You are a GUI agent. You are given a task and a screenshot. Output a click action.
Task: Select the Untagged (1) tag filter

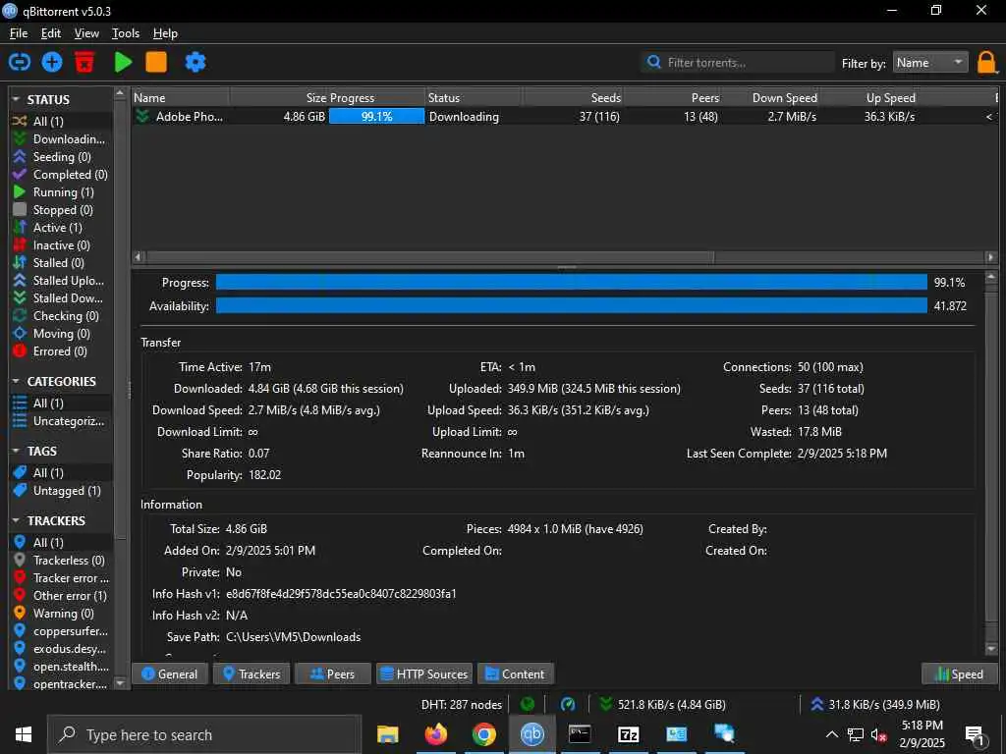tap(61, 491)
